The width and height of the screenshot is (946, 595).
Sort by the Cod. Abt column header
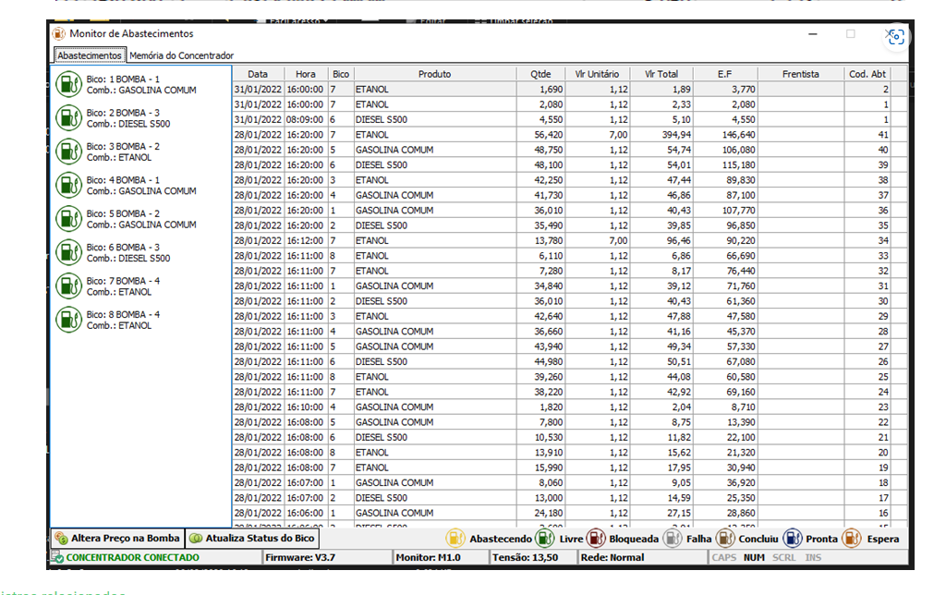[x=867, y=74]
